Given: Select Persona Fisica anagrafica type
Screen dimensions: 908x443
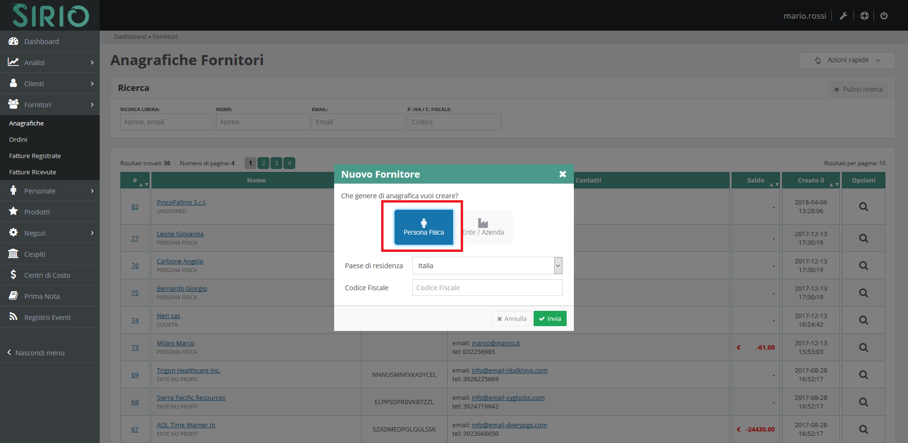Looking at the screenshot, I should pyautogui.click(x=423, y=227).
